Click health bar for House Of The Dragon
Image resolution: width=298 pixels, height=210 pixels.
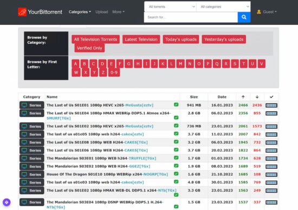[x=271, y=174]
